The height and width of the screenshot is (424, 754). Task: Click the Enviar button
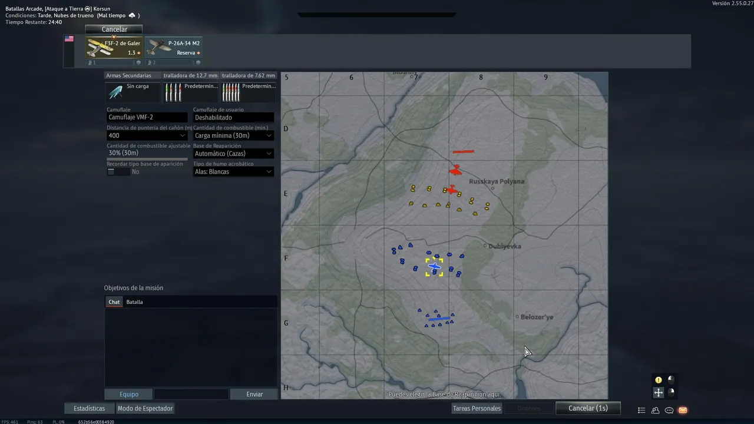click(x=254, y=394)
